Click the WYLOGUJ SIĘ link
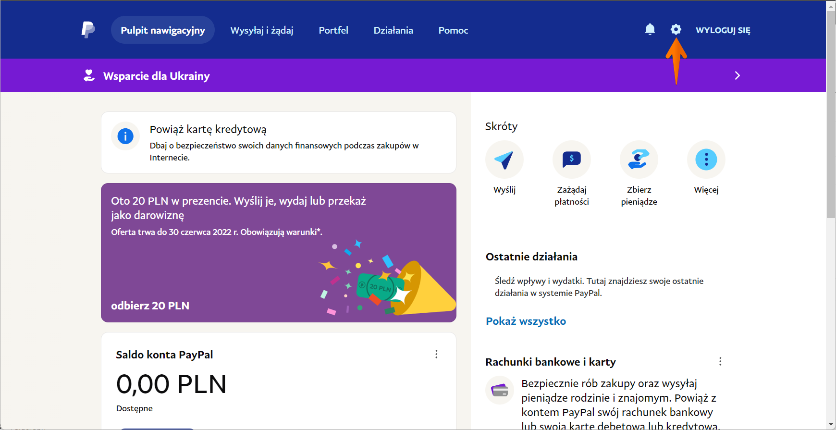Viewport: 836px width, 430px height. tap(723, 30)
